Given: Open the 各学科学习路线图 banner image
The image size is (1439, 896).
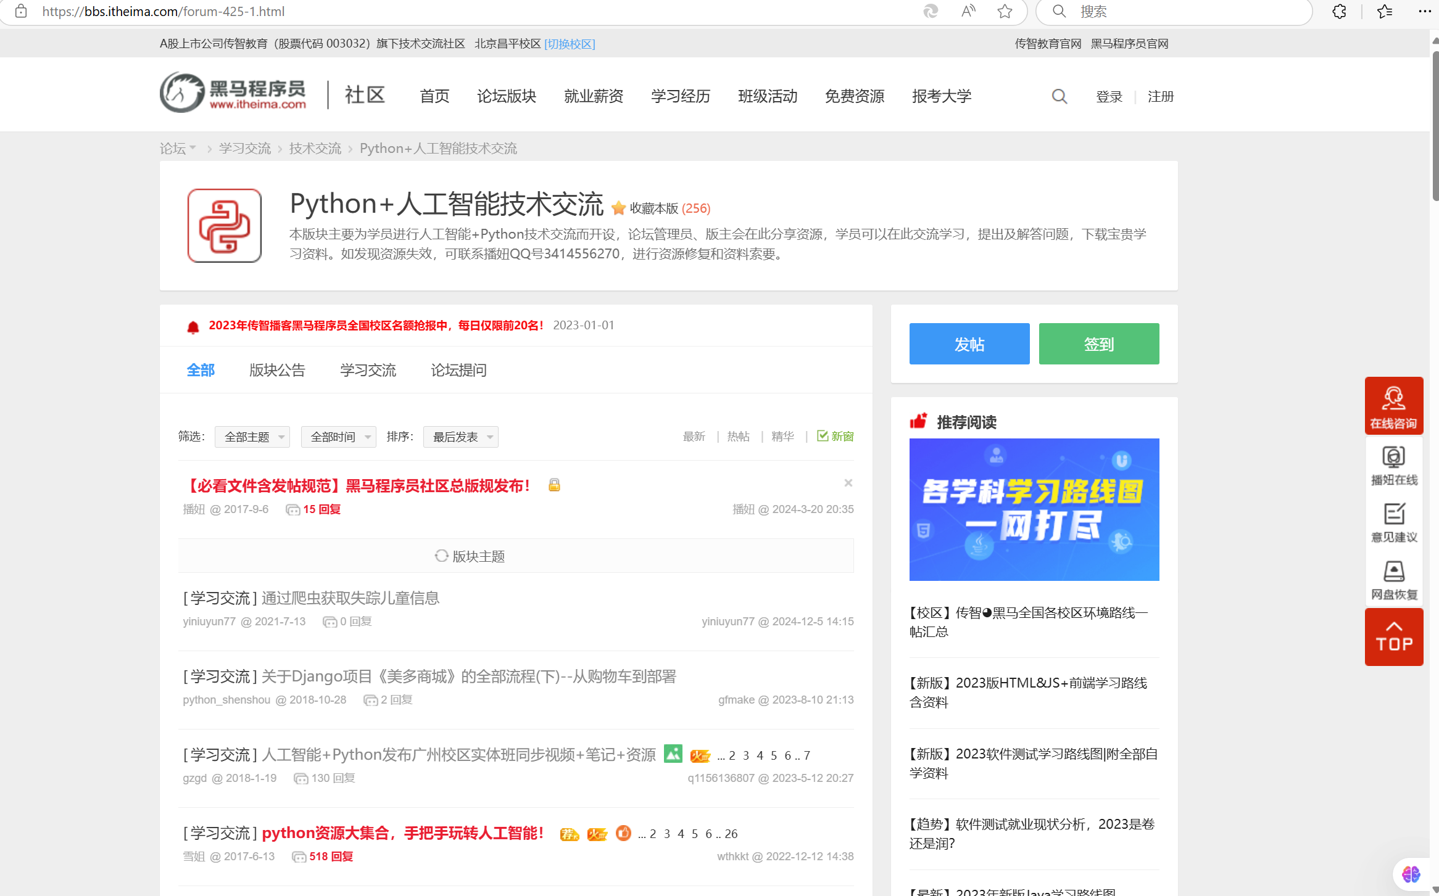Looking at the screenshot, I should pos(1034,509).
